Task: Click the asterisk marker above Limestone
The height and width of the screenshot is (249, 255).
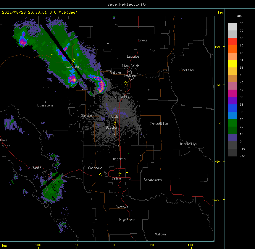Action: point(45,102)
